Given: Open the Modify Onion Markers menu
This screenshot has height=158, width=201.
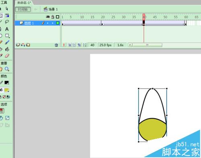Looking at the screenshot, I should (x=85, y=45).
